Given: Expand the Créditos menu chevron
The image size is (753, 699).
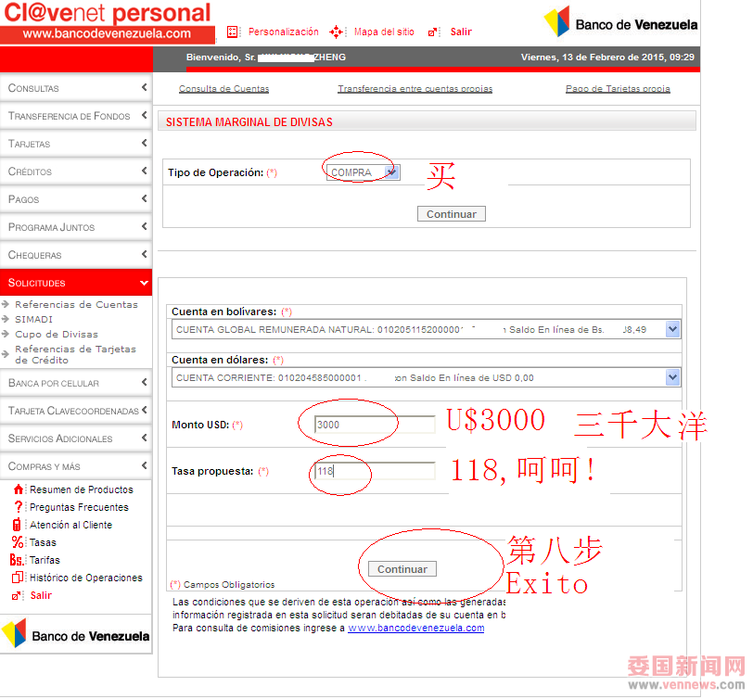Looking at the screenshot, I should tap(144, 171).
